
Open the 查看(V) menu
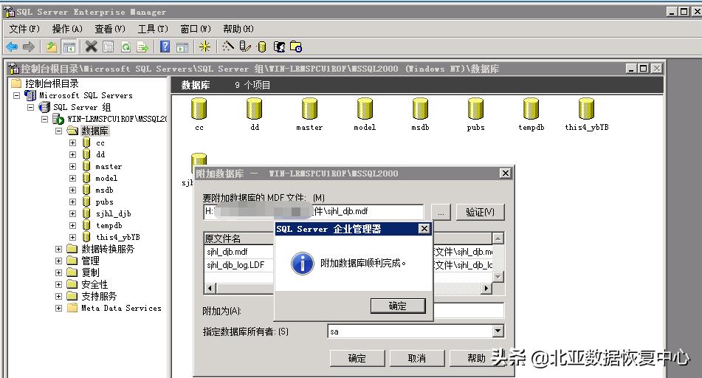(110, 29)
